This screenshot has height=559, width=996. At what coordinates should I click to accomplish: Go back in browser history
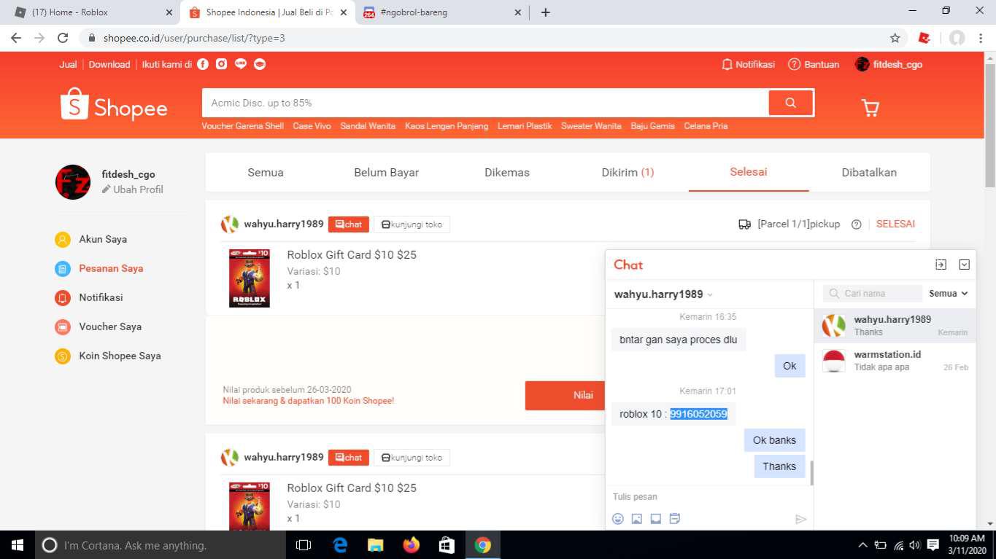16,38
